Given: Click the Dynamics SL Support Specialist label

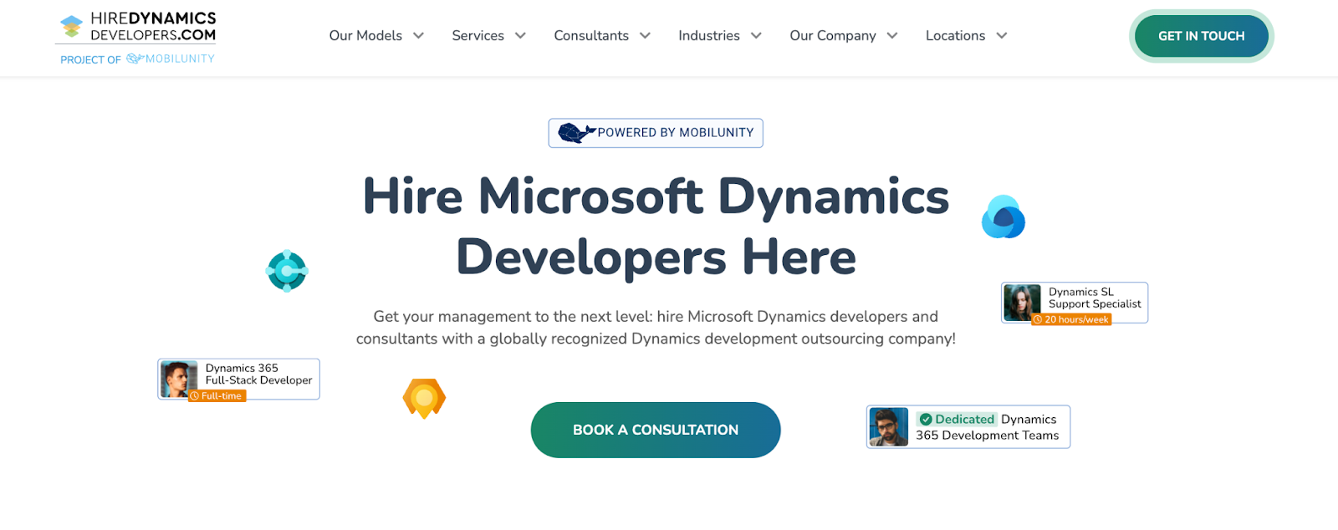Looking at the screenshot, I should 1095,298.
